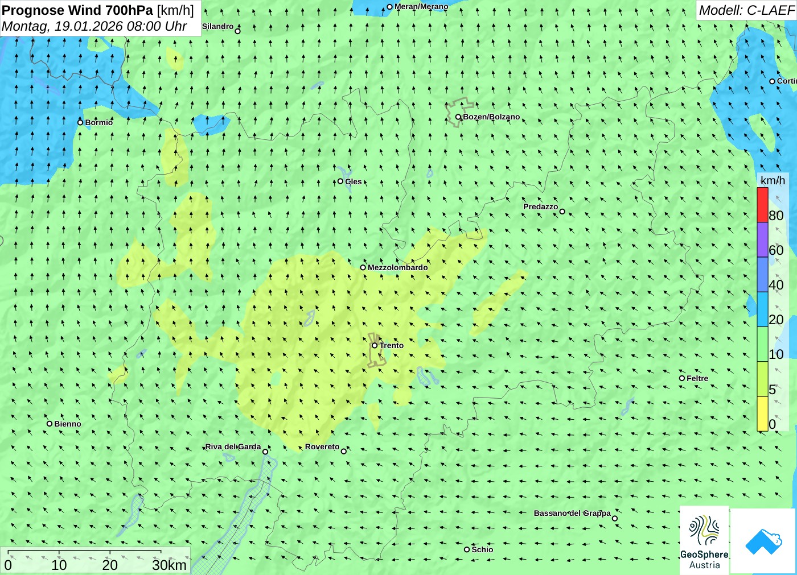Image resolution: width=797 pixels, height=575 pixels.
Task: Click the "10" label on the scale bar
Action: point(59,565)
